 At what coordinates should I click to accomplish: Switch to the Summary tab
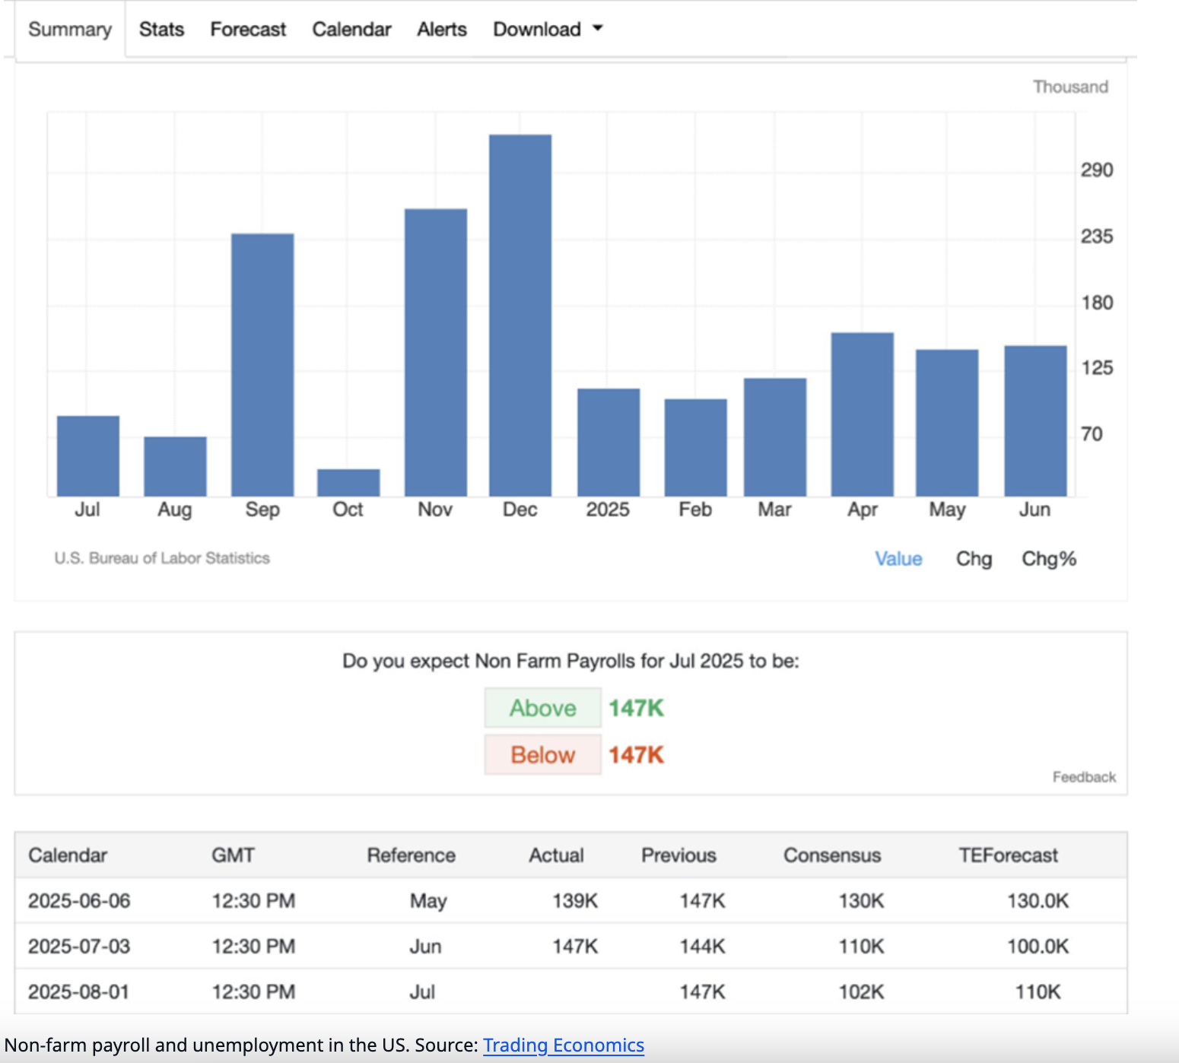(x=70, y=30)
